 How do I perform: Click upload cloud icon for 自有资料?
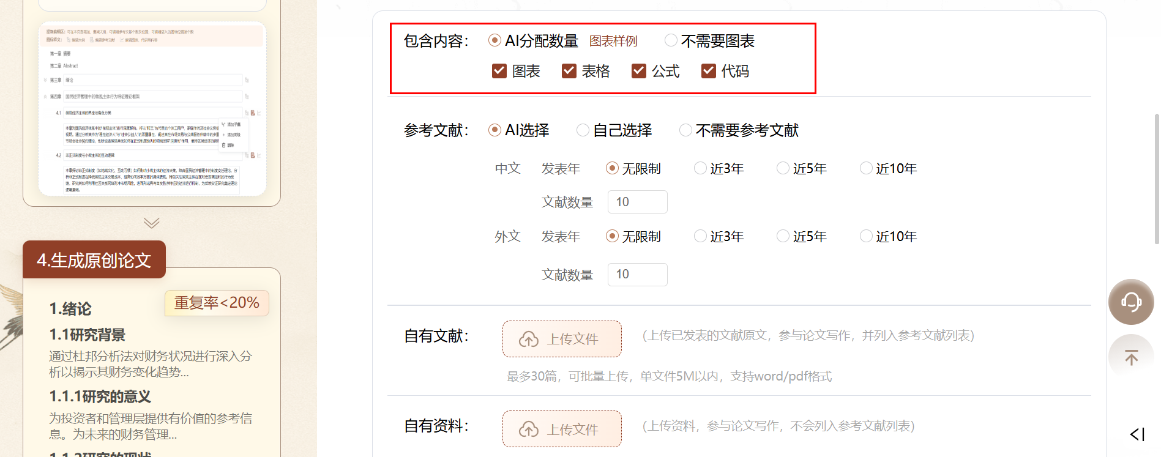point(529,429)
